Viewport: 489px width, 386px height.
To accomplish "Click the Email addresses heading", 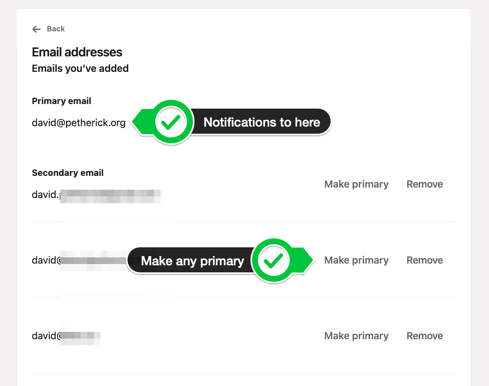I will point(77,52).
